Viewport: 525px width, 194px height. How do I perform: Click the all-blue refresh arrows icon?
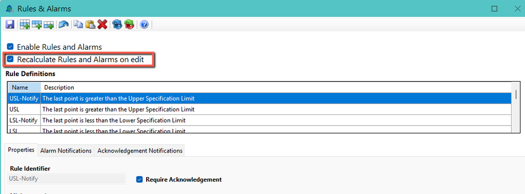(x=117, y=25)
